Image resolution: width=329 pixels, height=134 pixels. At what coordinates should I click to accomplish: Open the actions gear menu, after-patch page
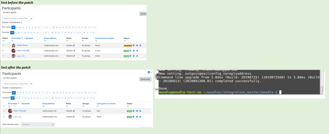150,72
